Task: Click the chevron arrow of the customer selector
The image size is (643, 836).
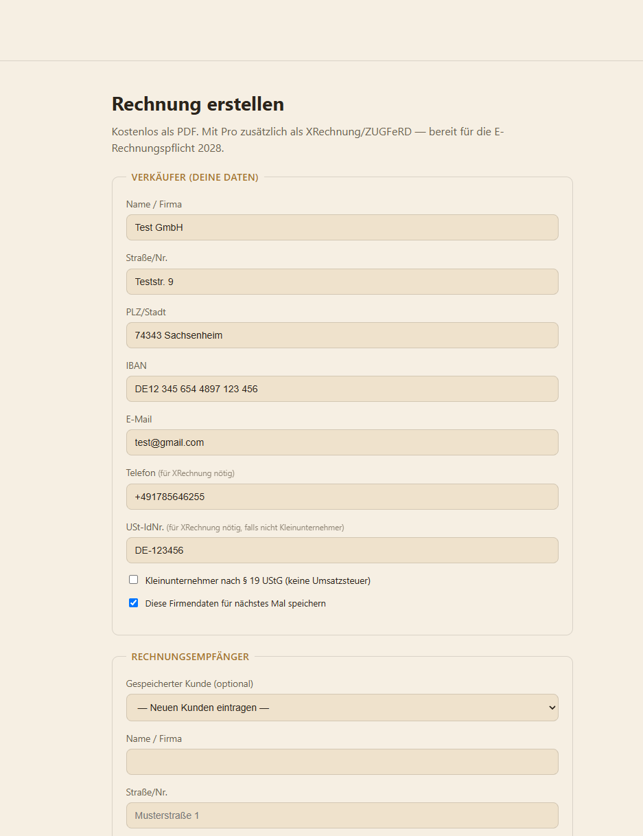Action: (550, 708)
